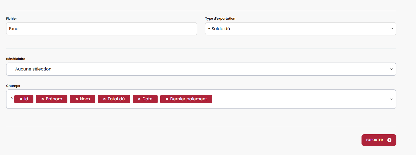
Task: Open the Type d'exportation dropdown
Action: [301, 29]
